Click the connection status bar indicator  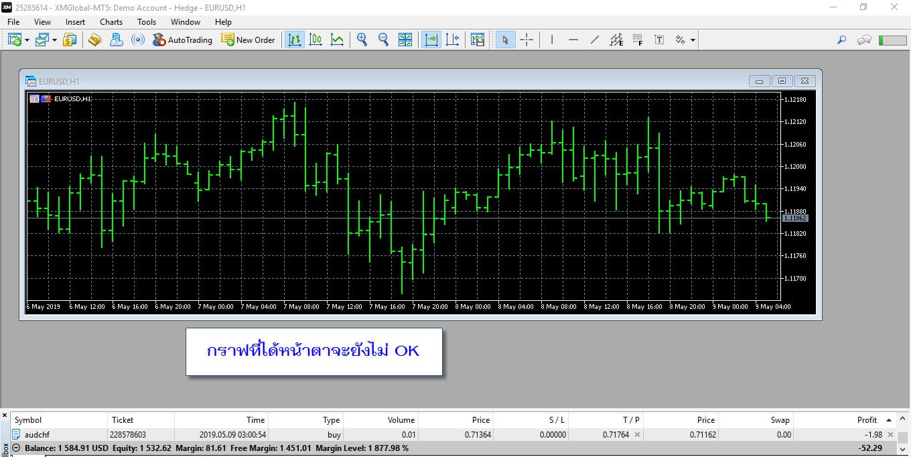892,40
